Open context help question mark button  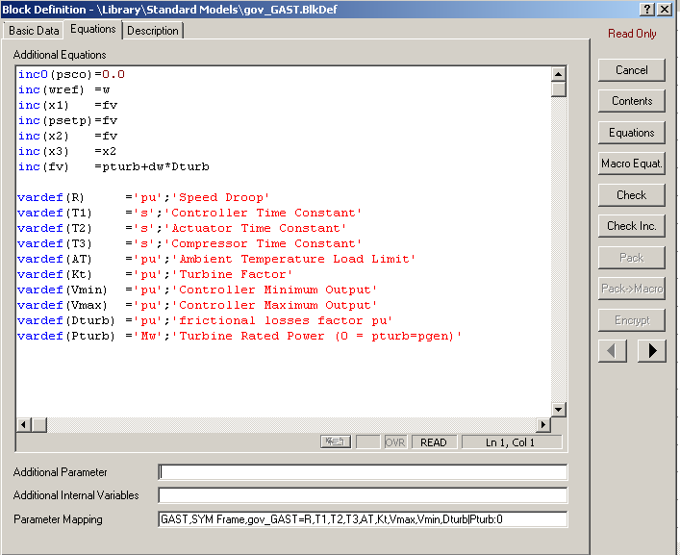coord(647,9)
